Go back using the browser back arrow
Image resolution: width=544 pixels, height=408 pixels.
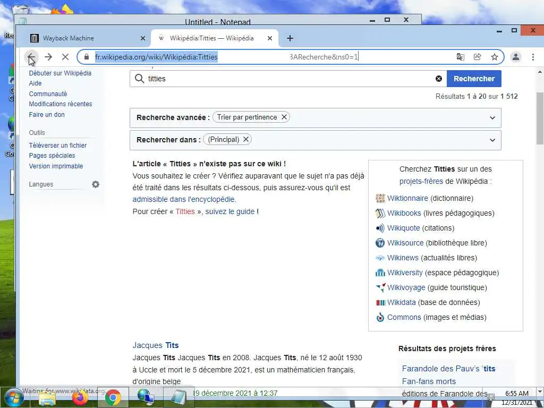click(31, 57)
